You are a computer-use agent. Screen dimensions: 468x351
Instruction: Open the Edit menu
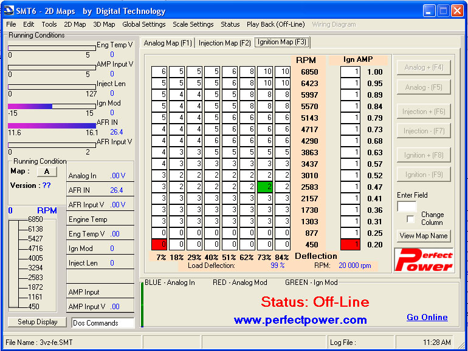tap(29, 24)
